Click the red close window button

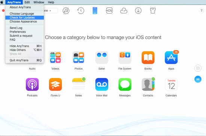point(3,10)
